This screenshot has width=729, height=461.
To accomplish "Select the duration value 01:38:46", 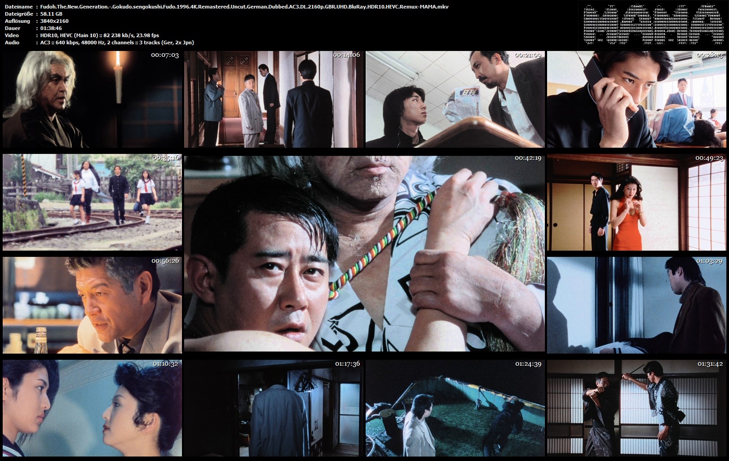I will click(51, 28).
